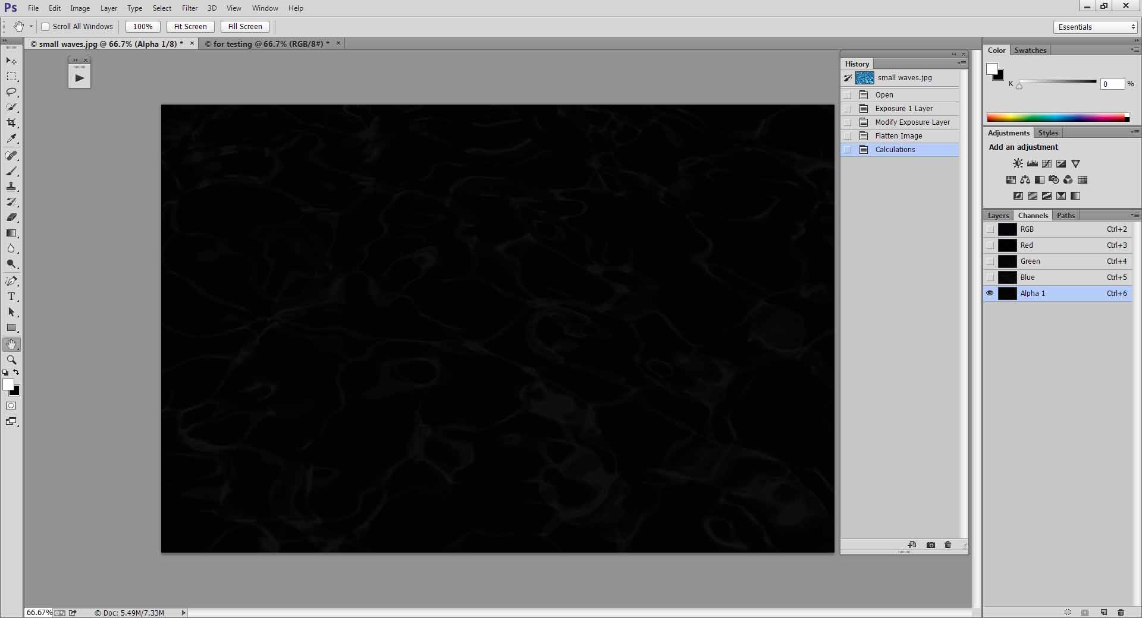Show the Green channel visibility
1142x618 pixels.
tap(990, 261)
